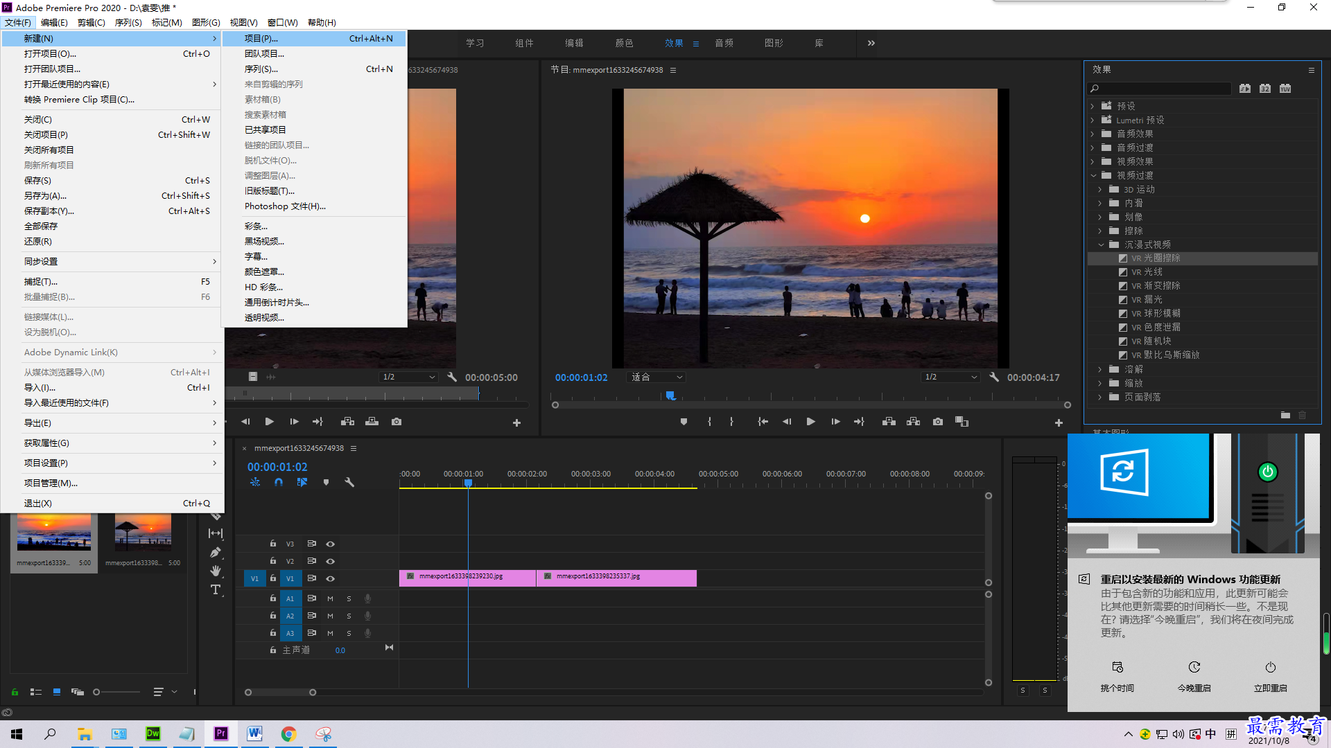
Task: Toggle linked selection in timeline
Action: click(302, 482)
